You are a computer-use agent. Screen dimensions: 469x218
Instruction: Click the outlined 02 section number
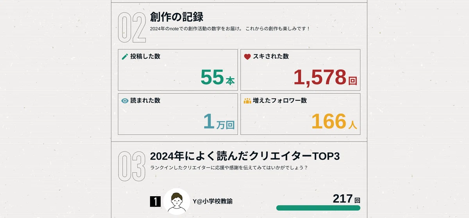click(132, 27)
